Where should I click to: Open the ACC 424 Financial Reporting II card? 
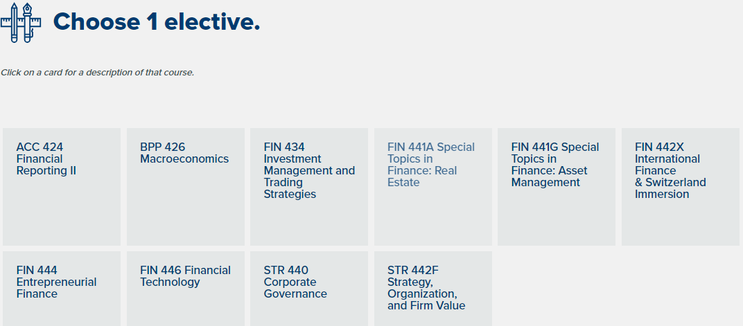tap(62, 187)
